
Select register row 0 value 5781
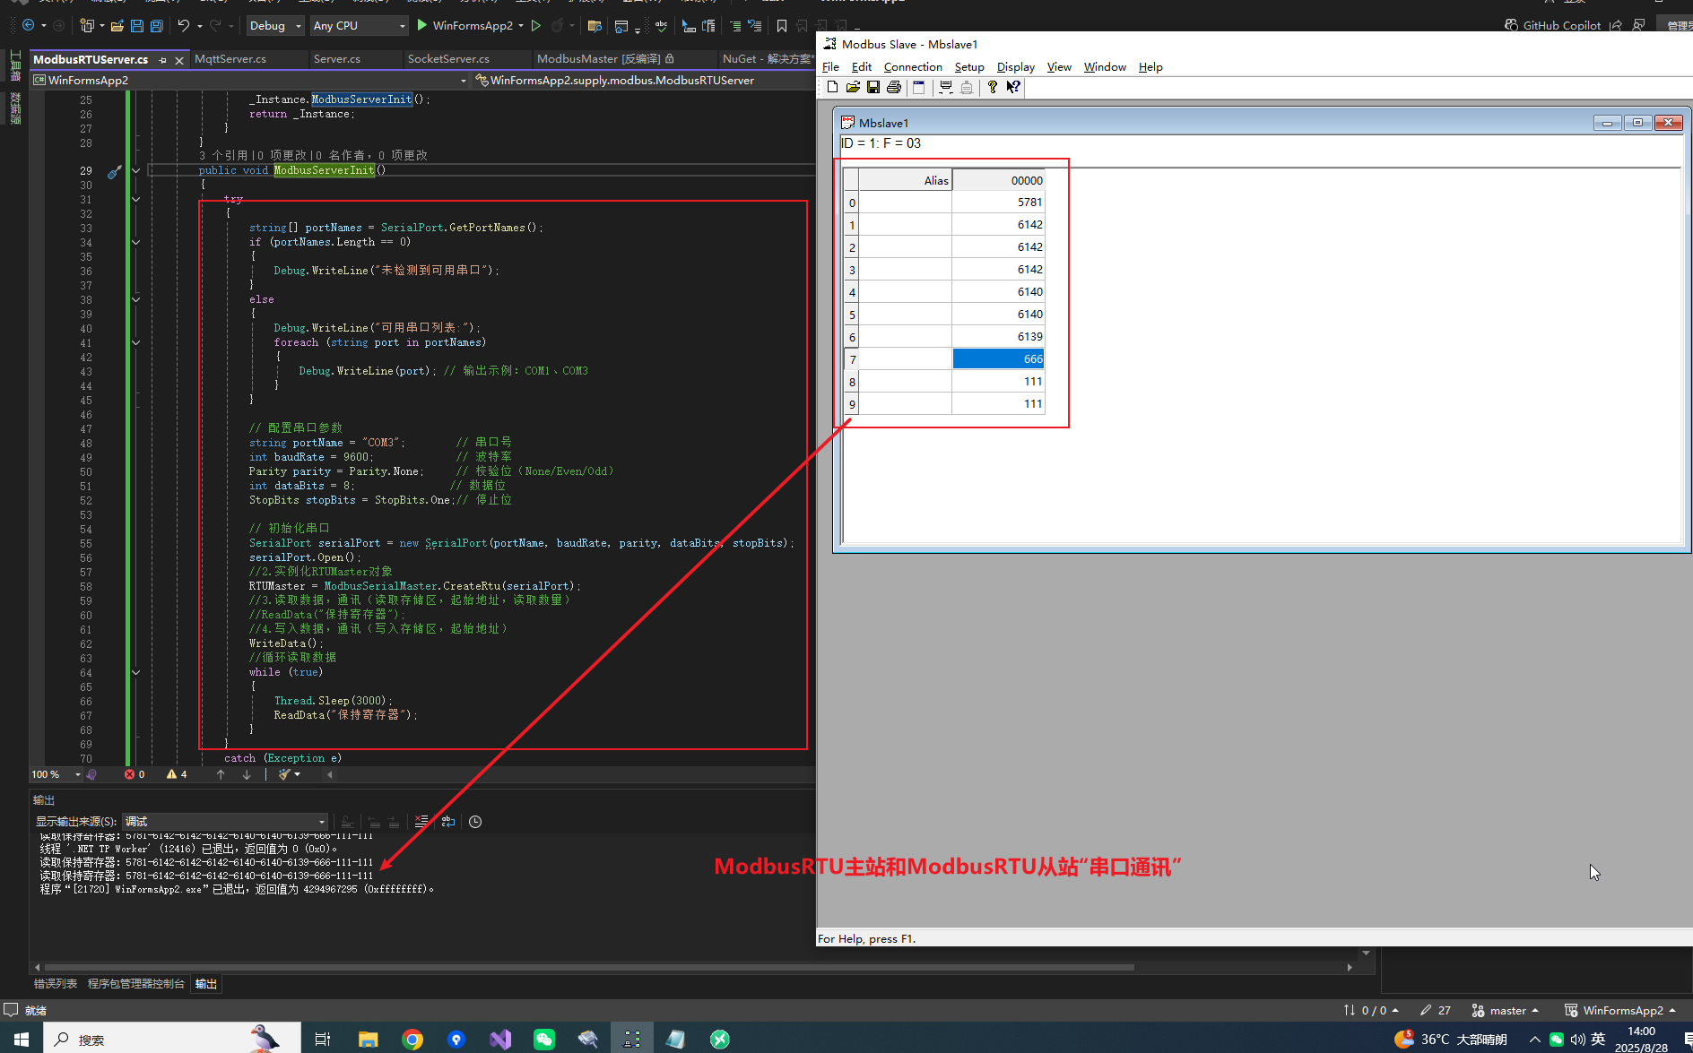(998, 203)
